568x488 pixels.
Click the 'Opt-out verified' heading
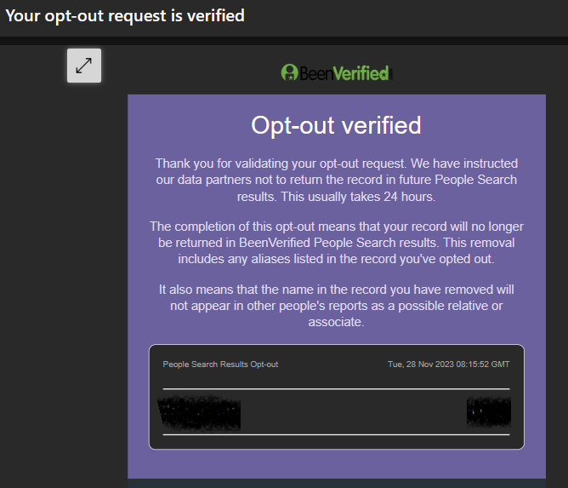coord(336,125)
